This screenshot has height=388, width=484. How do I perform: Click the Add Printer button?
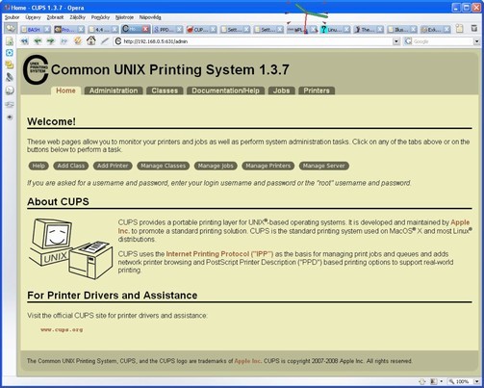pos(113,166)
